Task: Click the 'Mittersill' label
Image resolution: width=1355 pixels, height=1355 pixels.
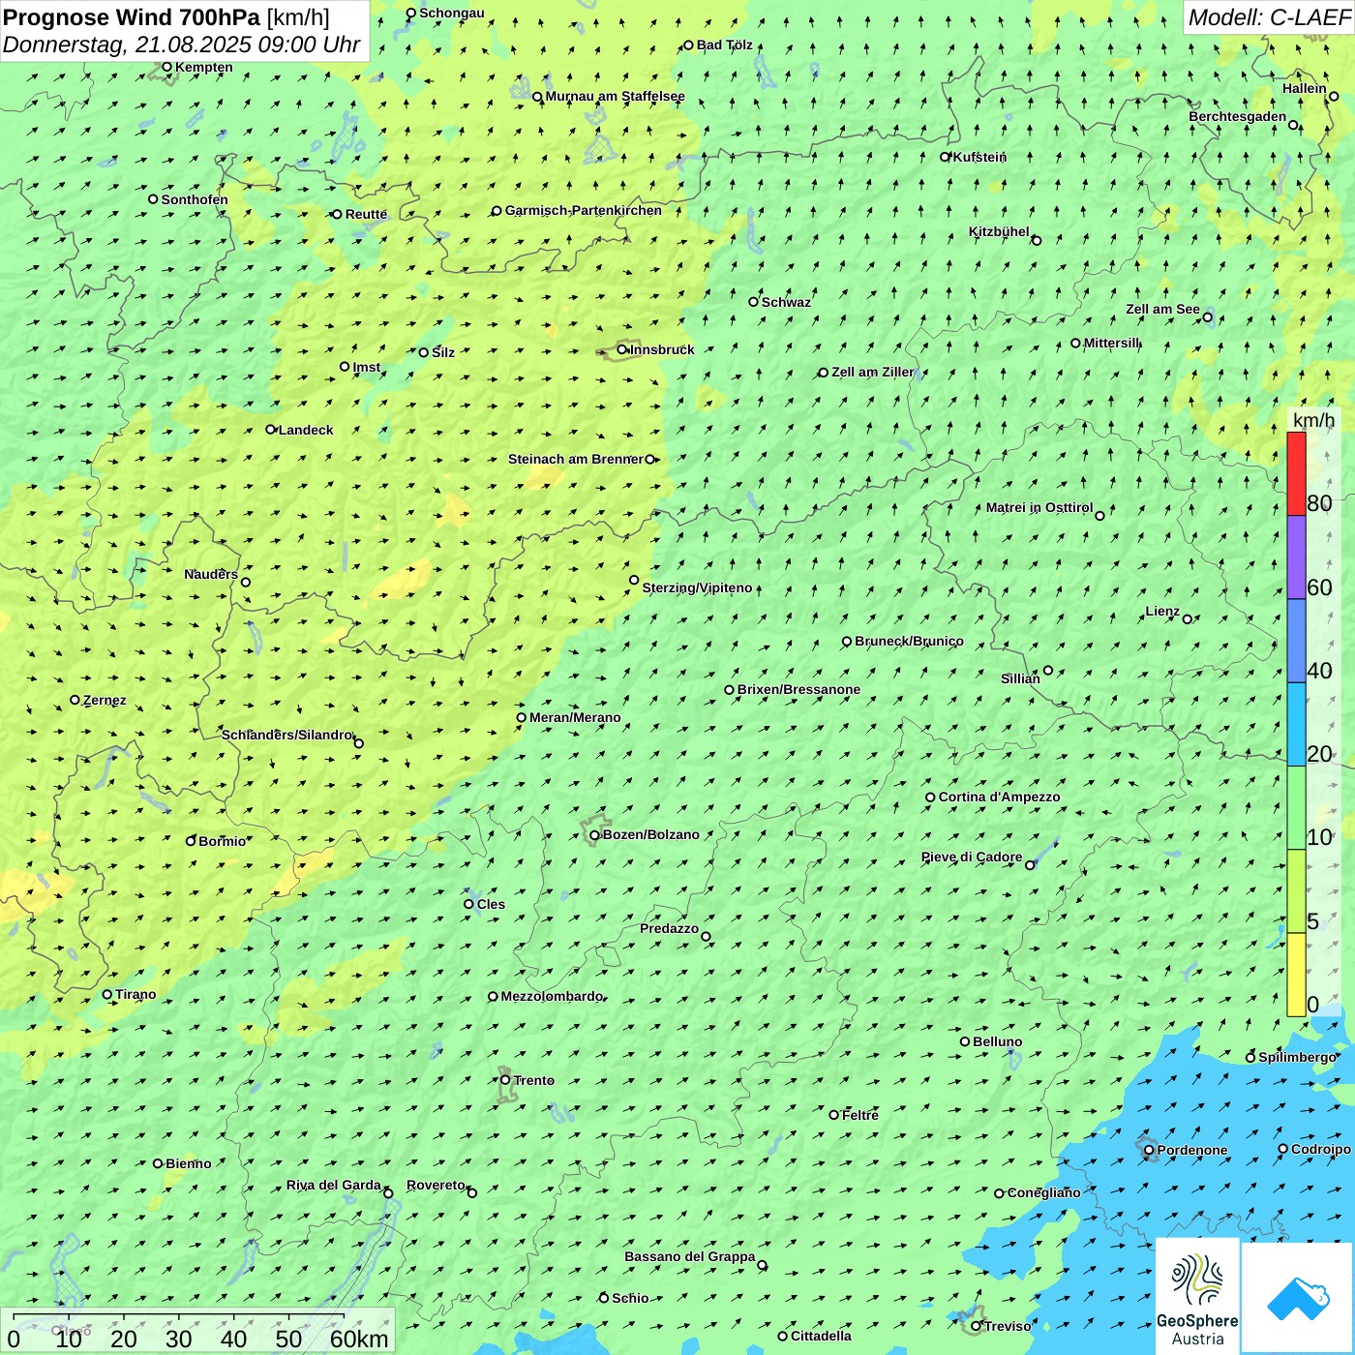Action: click(1111, 343)
